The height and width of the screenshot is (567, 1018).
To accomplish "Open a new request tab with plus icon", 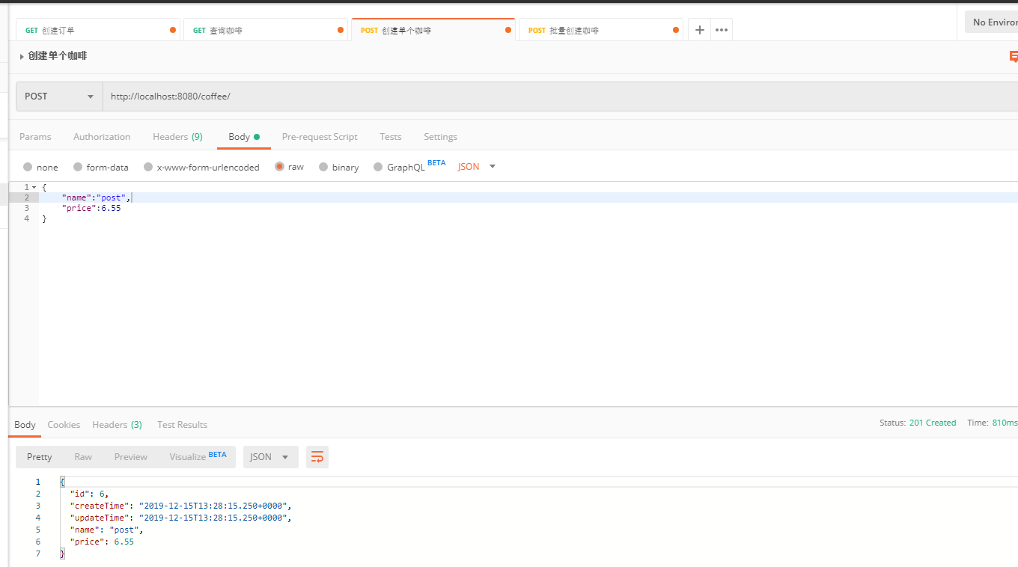I will tap(699, 30).
